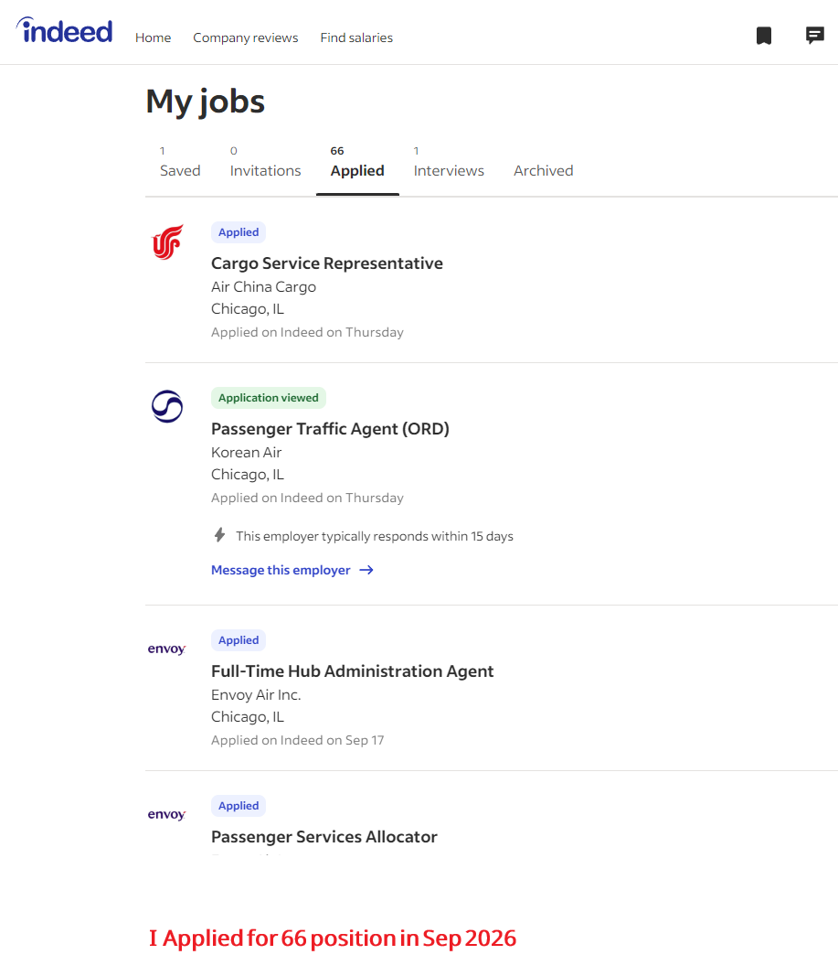The image size is (838, 976).
Task: Open the messages chat icon
Action: click(x=814, y=36)
